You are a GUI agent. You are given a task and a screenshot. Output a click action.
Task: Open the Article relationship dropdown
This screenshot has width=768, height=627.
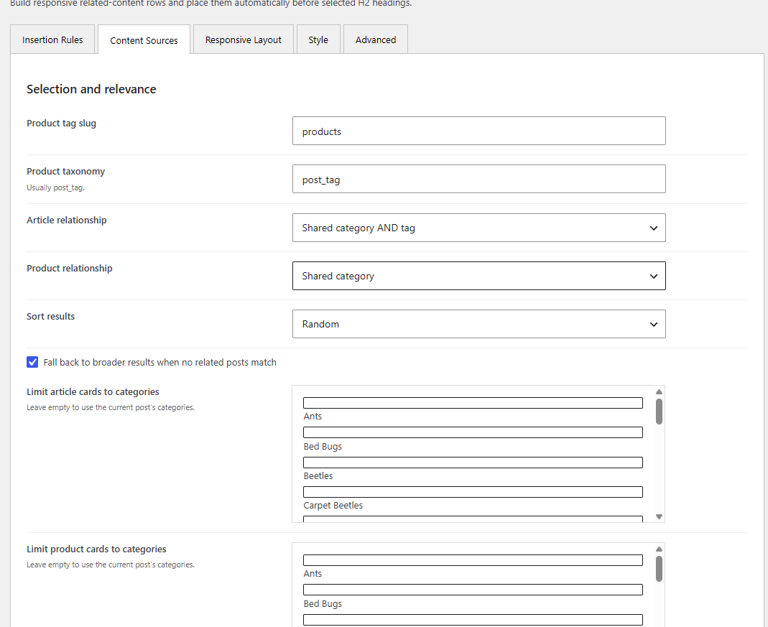click(x=479, y=228)
